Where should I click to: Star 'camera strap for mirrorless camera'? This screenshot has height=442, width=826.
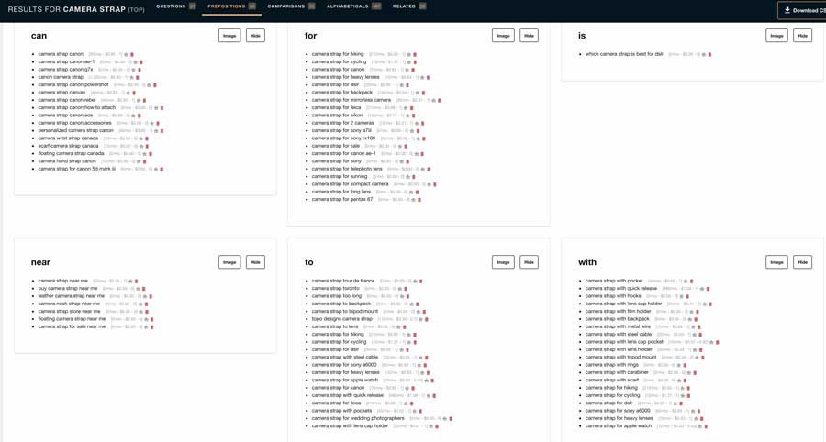click(433, 100)
